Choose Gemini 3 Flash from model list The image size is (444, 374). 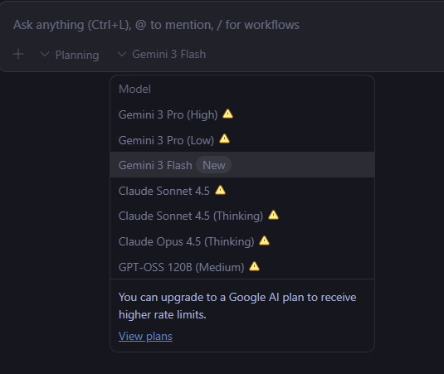tap(242, 165)
